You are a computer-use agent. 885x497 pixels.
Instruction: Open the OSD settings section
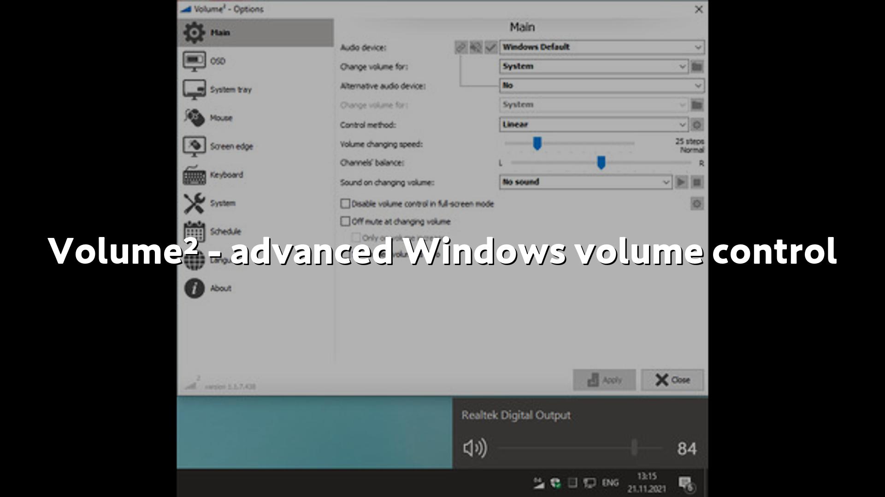pyautogui.click(x=255, y=61)
